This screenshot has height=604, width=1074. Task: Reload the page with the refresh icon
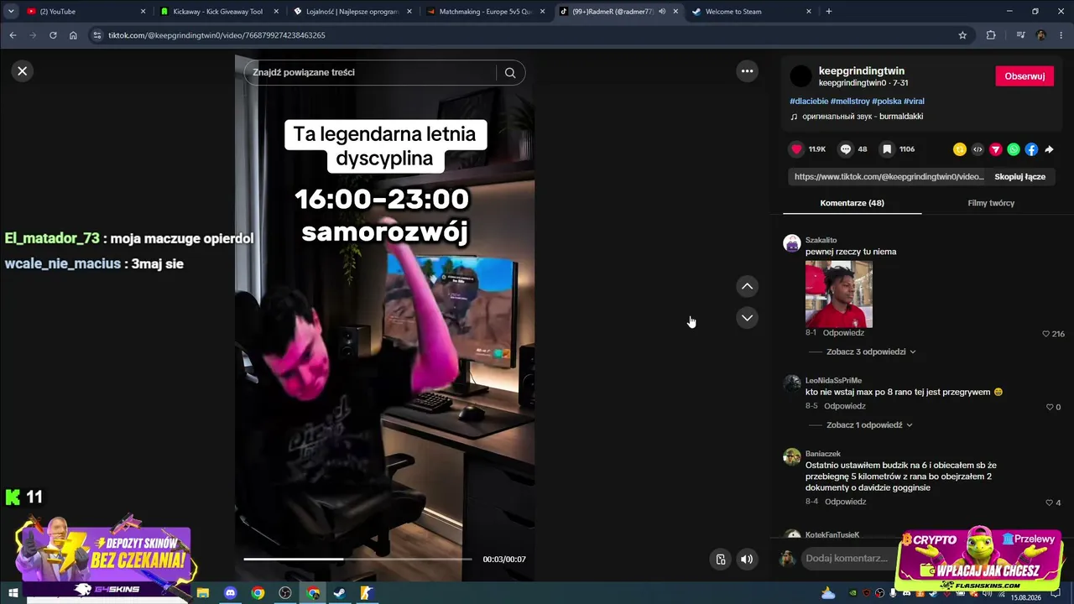(x=53, y=35)
